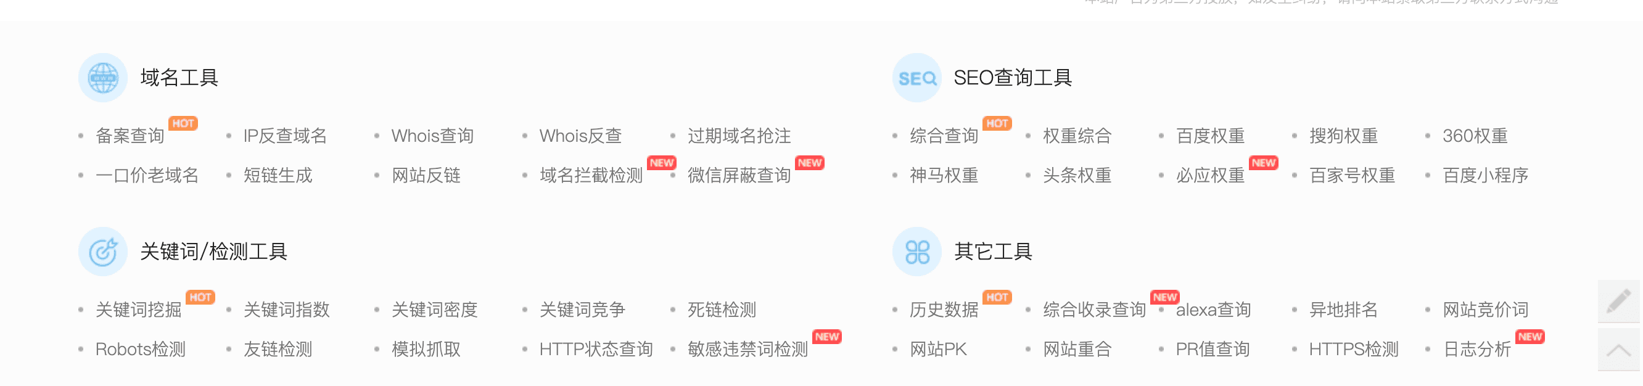Open the HTTPS检测 tool

1353,349
